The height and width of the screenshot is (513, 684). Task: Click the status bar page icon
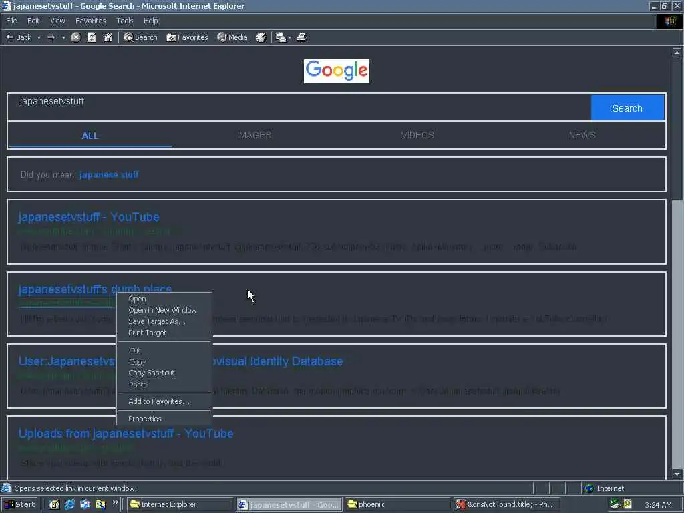(6, 488)
